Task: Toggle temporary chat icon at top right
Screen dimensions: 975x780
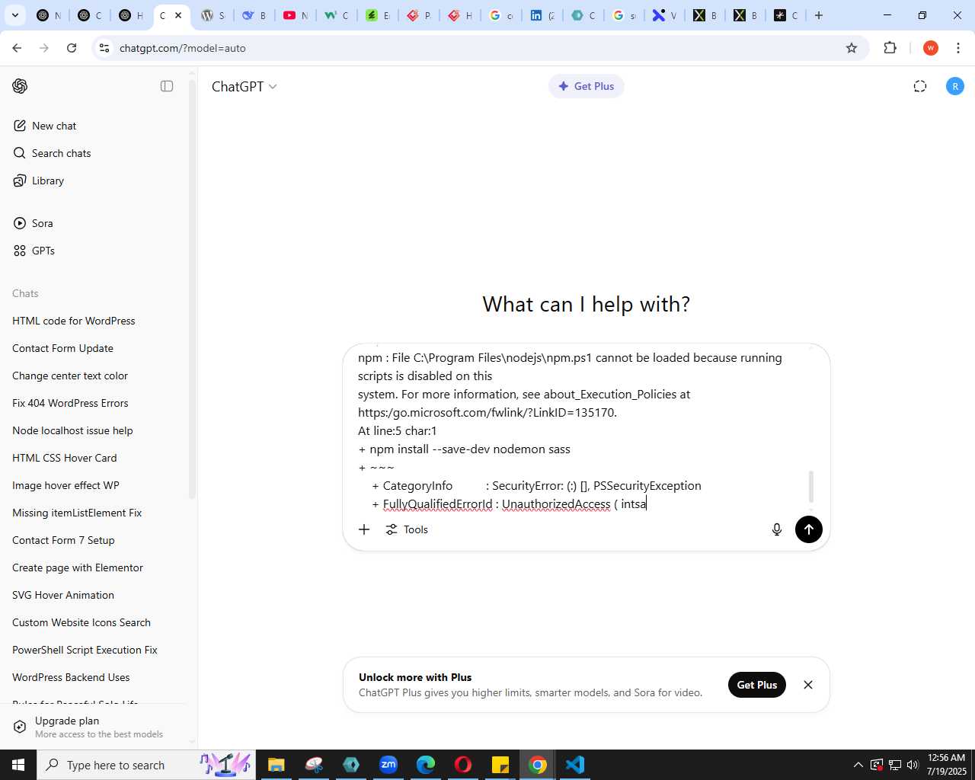Action: [x=920, y=86]
